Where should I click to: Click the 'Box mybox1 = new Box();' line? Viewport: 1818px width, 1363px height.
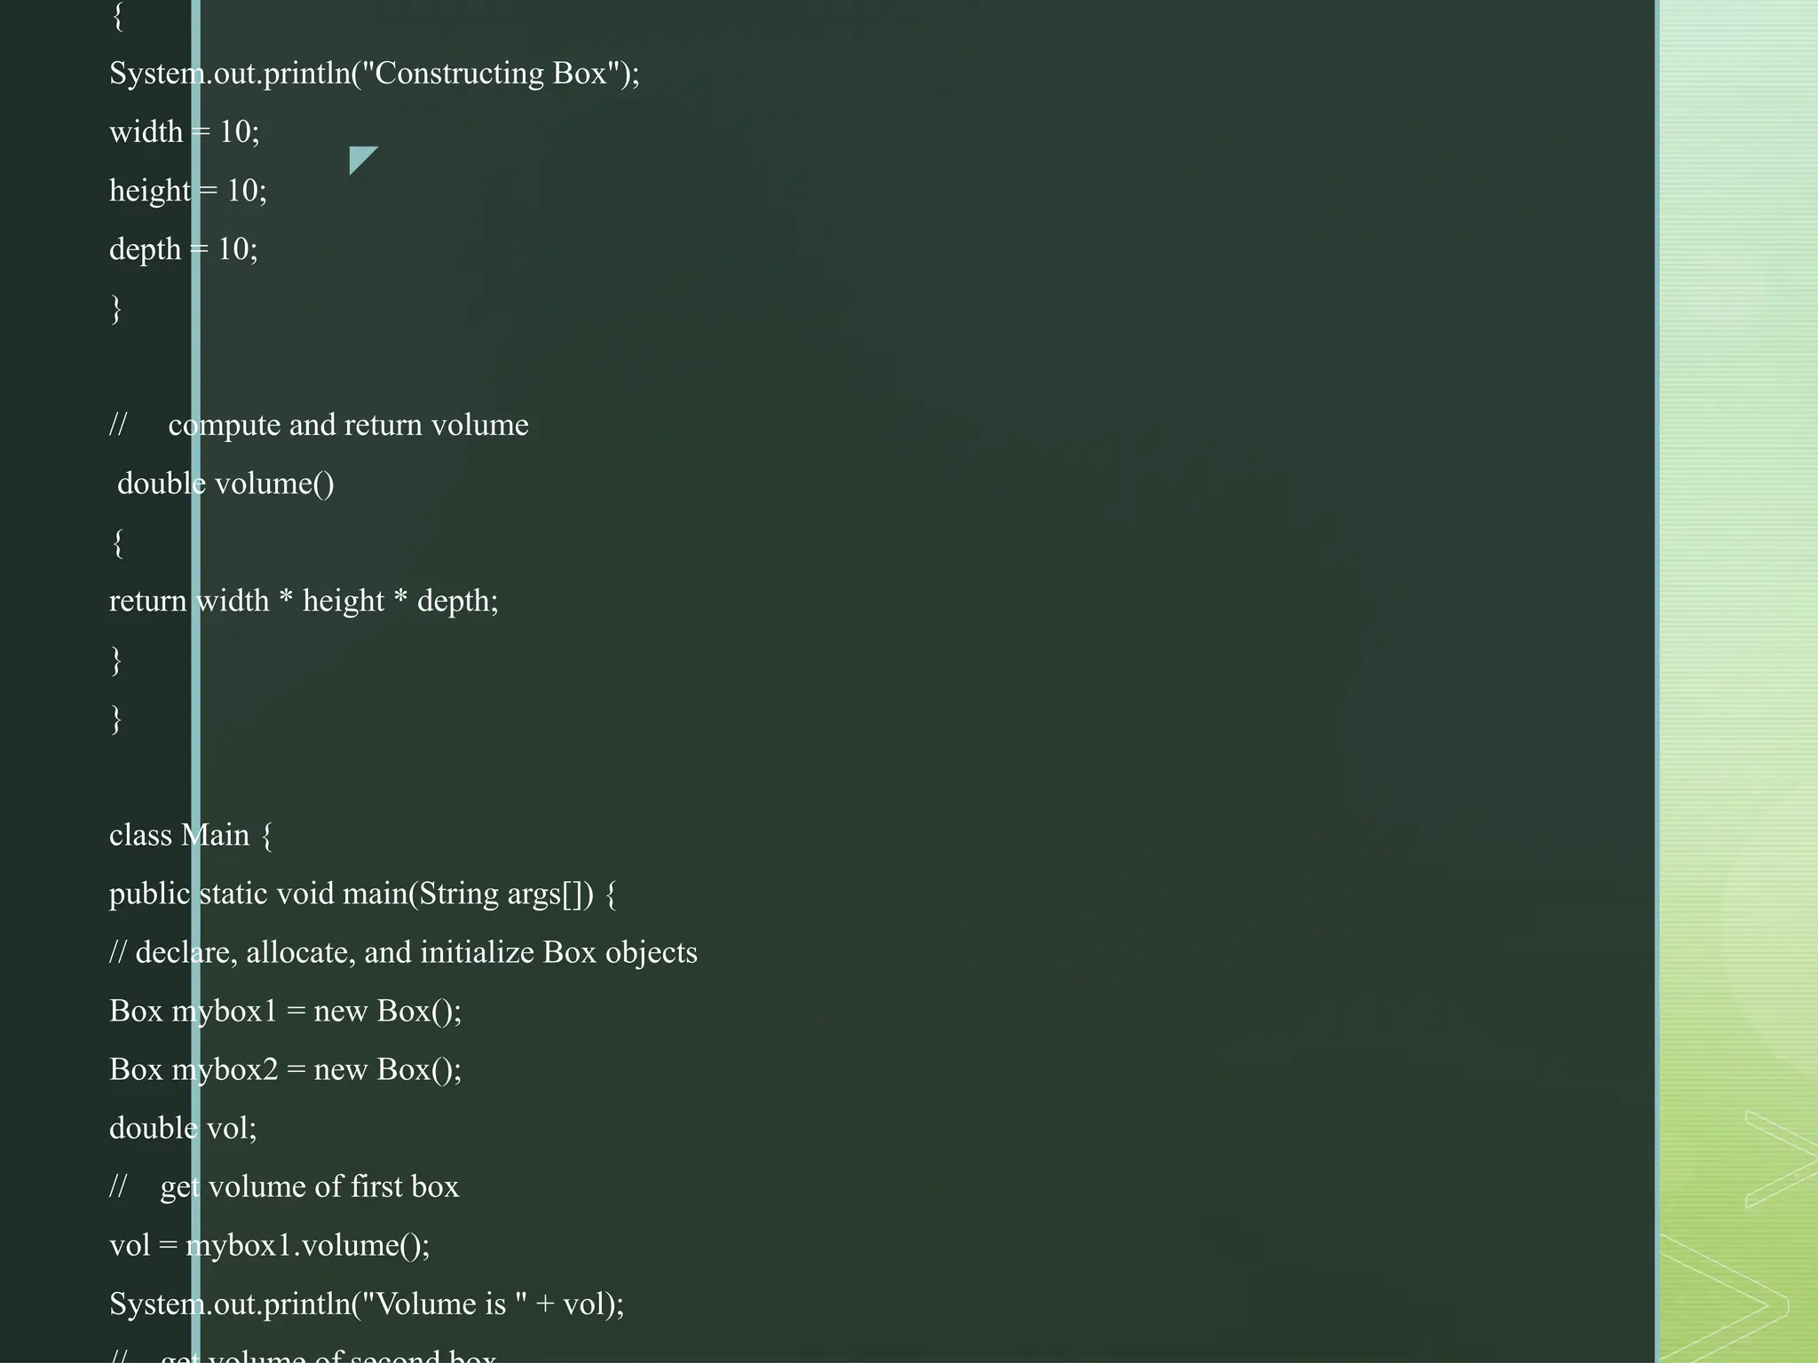point(285,1011)
